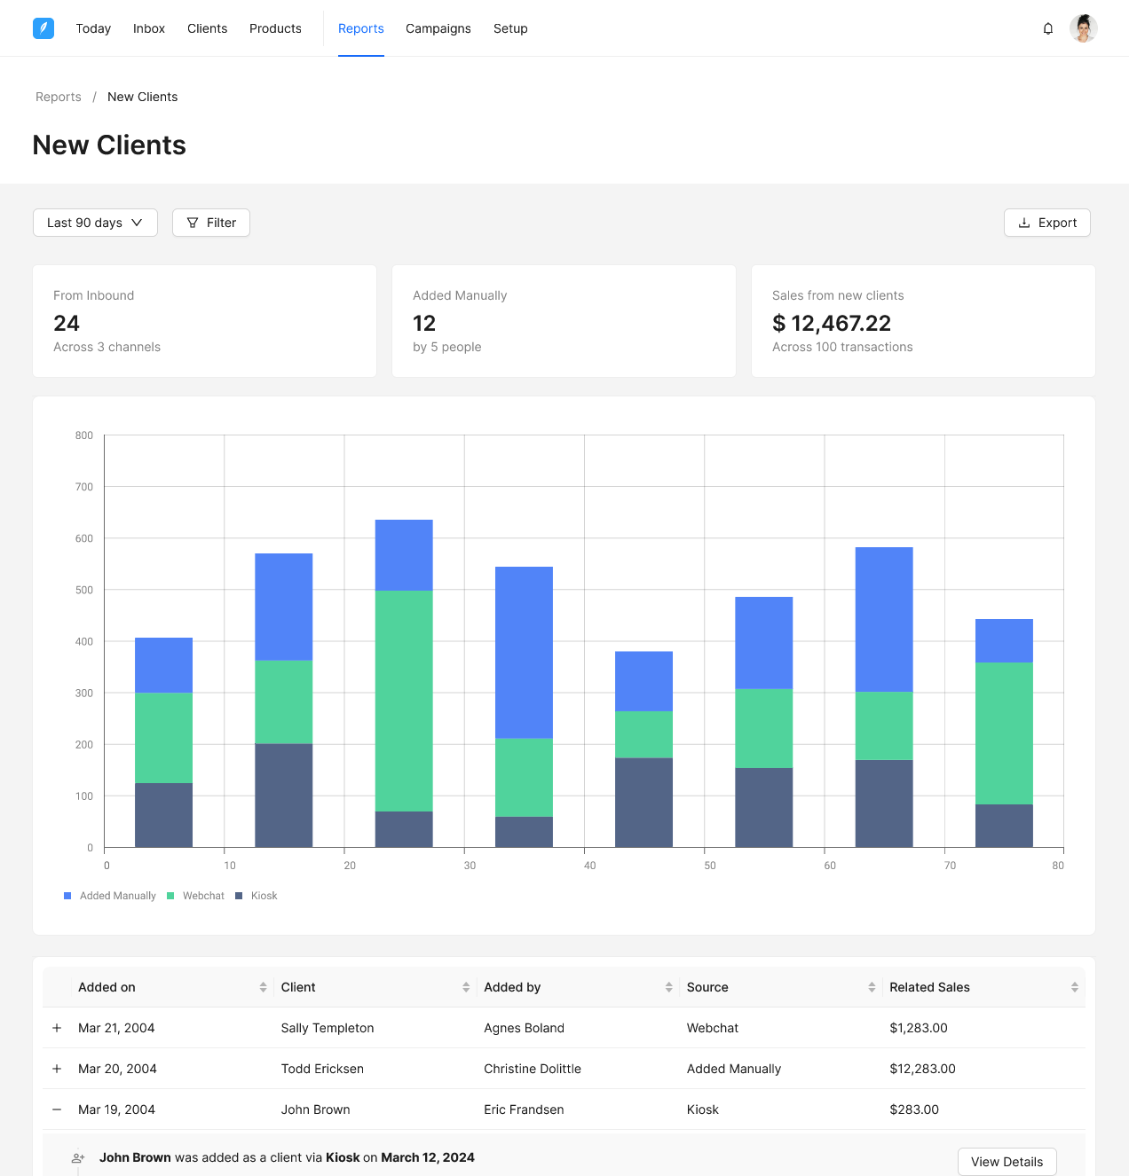Switch to the Campaigns tab
The image size is (1129, 1176).
pyautogui.click(x=438, y=28)
